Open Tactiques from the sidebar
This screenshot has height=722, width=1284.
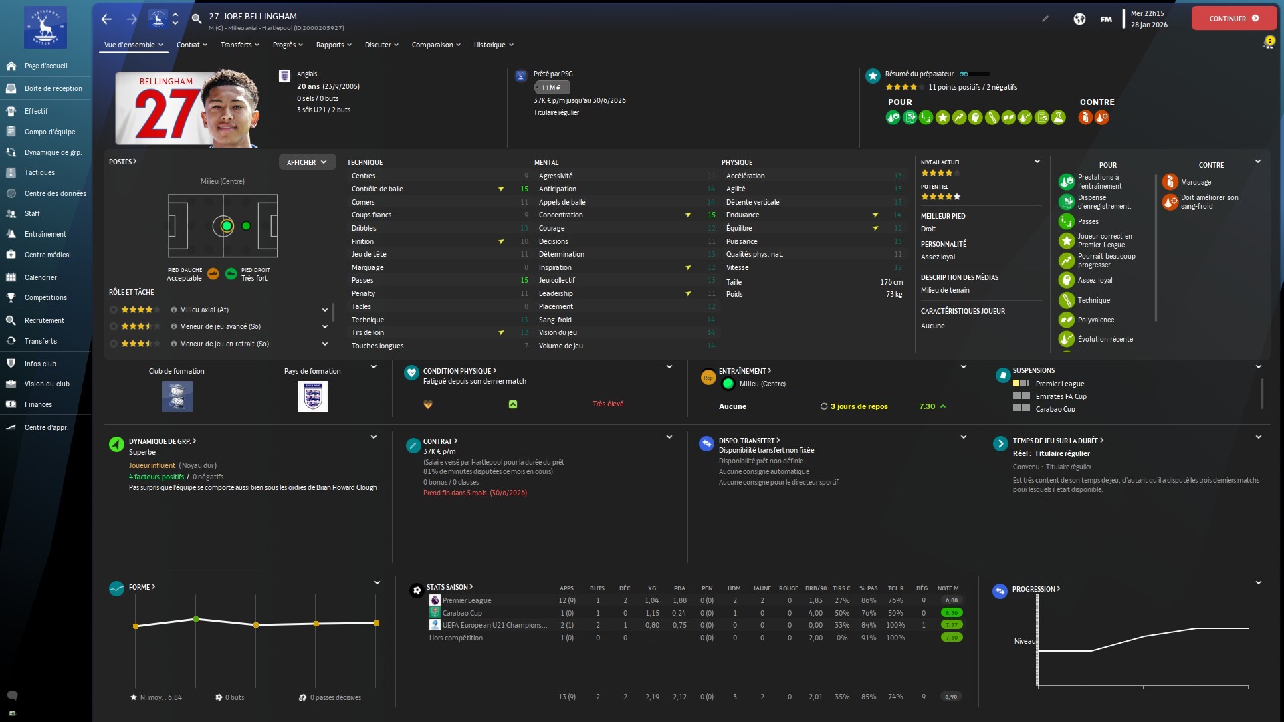(x=39, y=172)
